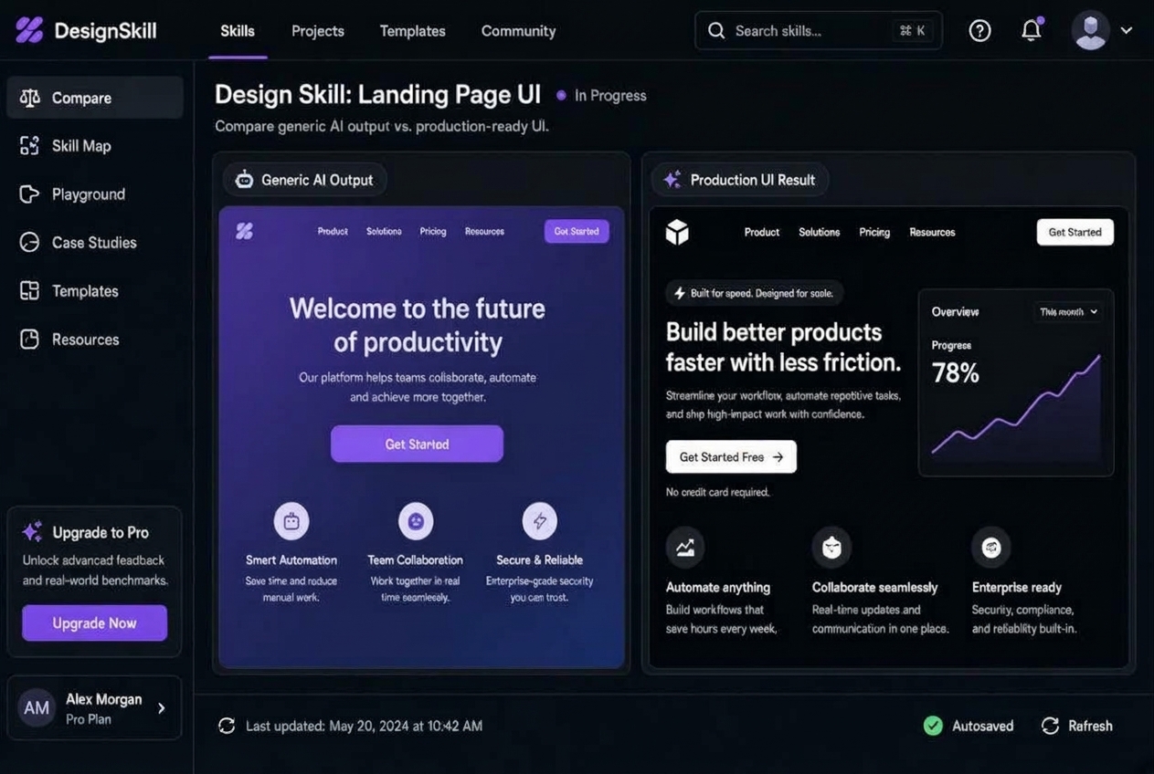Click Pricing in the purple preview nav
The height and width of the screenshot is (774, 1154).
[x=433, y=232]
